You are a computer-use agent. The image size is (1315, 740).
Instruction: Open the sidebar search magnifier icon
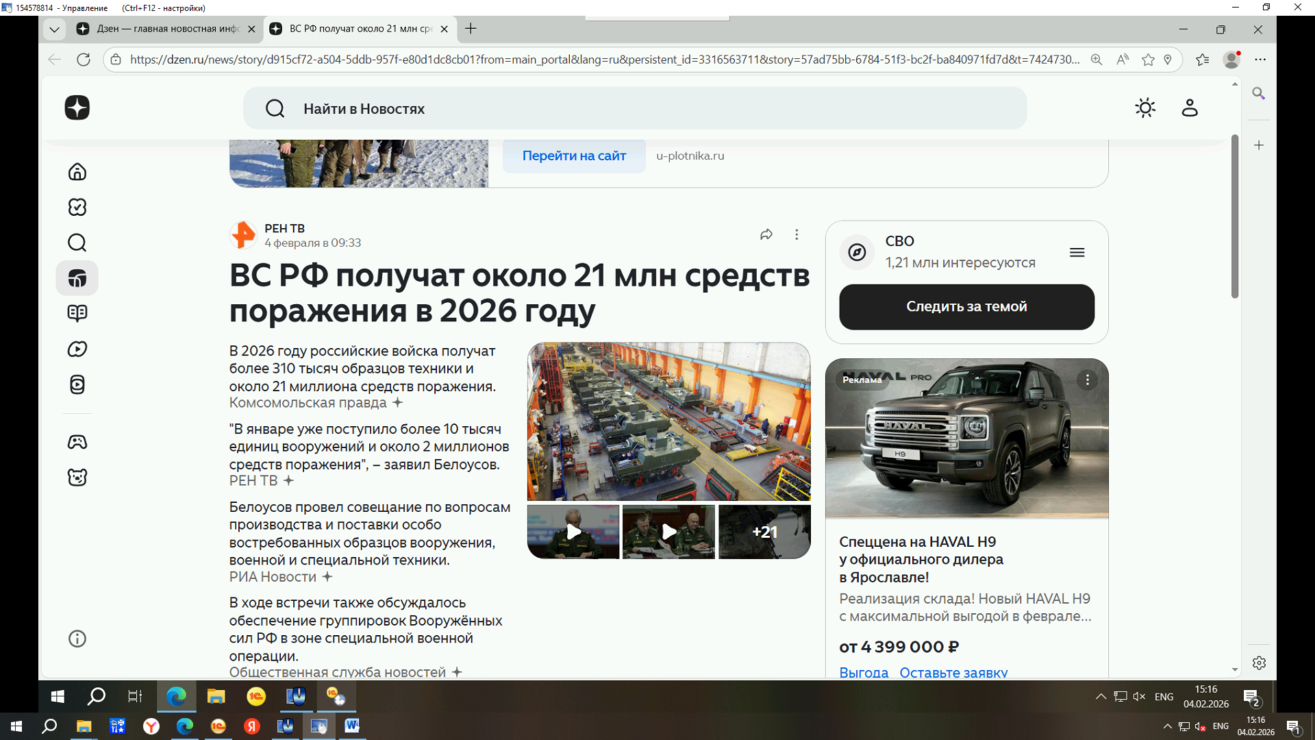tap(77, 243)
